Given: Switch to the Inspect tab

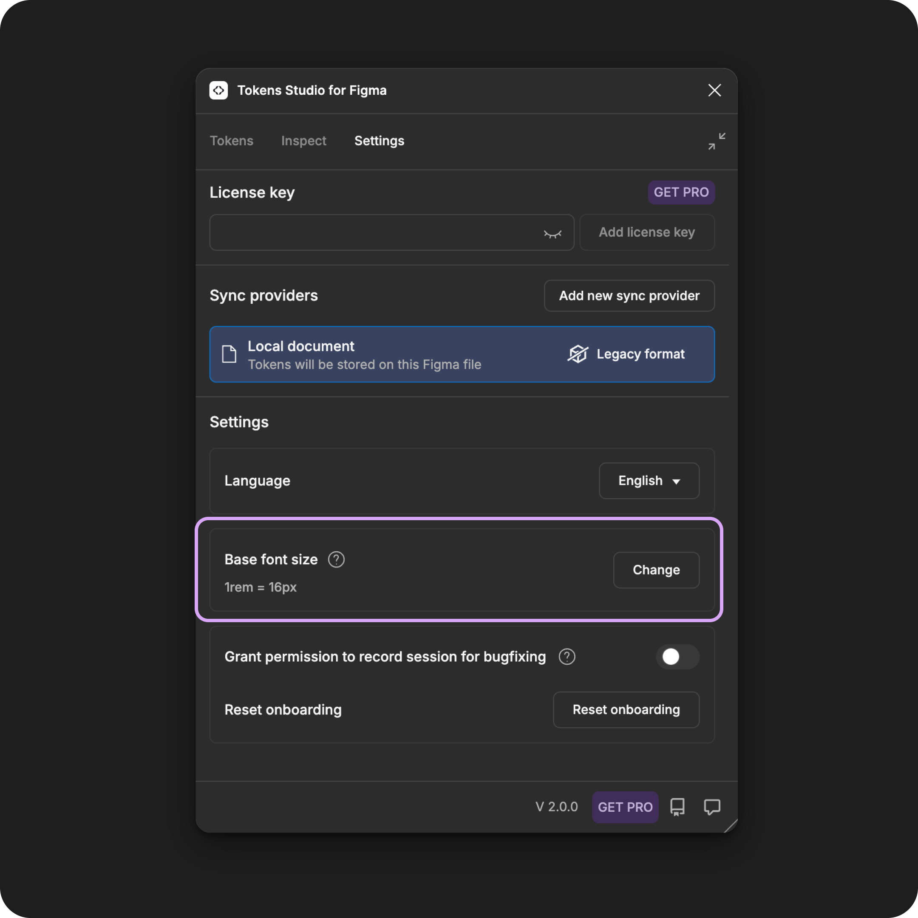Looking at the screenshot, I should [x=303, y=141].
